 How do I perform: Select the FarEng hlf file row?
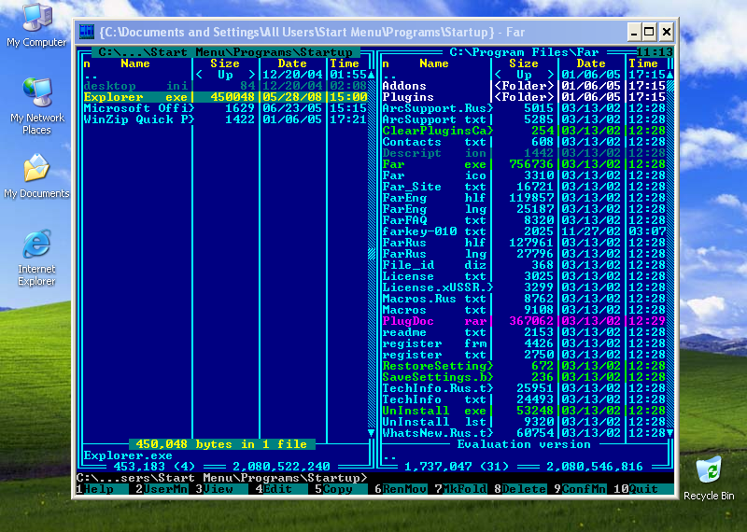(524, 198)
